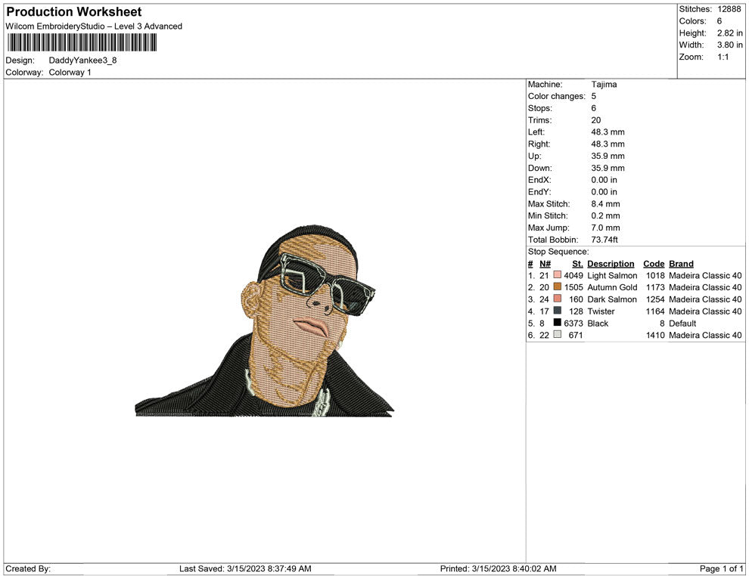
Task: Click the 'N#' column header
Action: click(x=545, y=264)
